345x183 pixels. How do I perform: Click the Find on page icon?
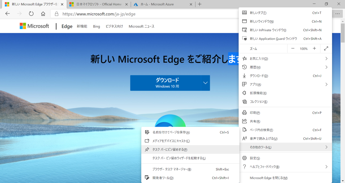245,130
